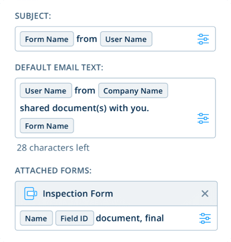Click the Inspection Form title
The image size is (231, 242).
[x=78, y=194]
